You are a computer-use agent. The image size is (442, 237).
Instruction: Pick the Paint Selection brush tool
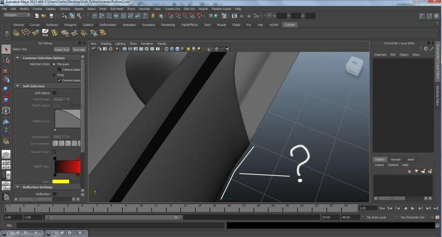[6, 70]
